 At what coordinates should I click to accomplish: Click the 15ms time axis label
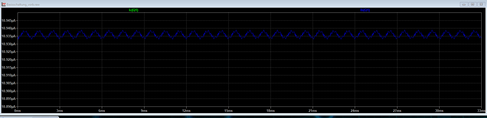pos(228,111)
